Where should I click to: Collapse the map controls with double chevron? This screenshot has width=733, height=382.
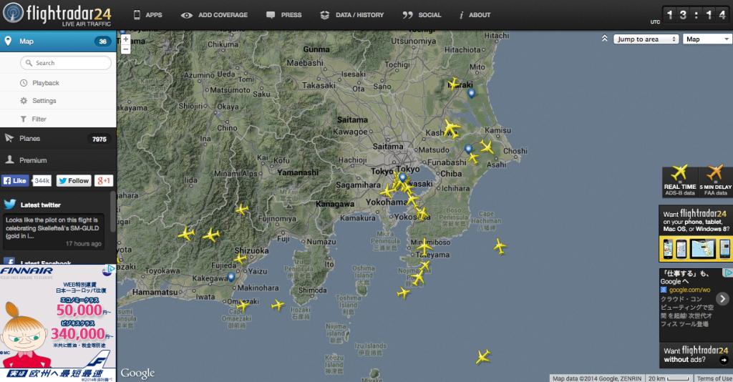(605, 39)
